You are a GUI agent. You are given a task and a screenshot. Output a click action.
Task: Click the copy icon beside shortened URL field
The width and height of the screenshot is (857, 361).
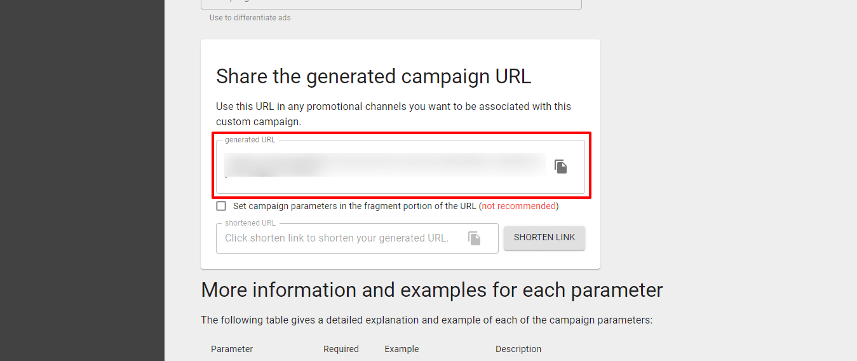(475, 238)
